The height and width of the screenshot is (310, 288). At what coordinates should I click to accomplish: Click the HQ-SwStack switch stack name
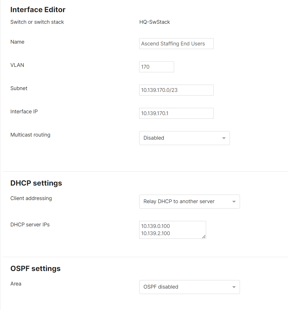click(154, 22)
